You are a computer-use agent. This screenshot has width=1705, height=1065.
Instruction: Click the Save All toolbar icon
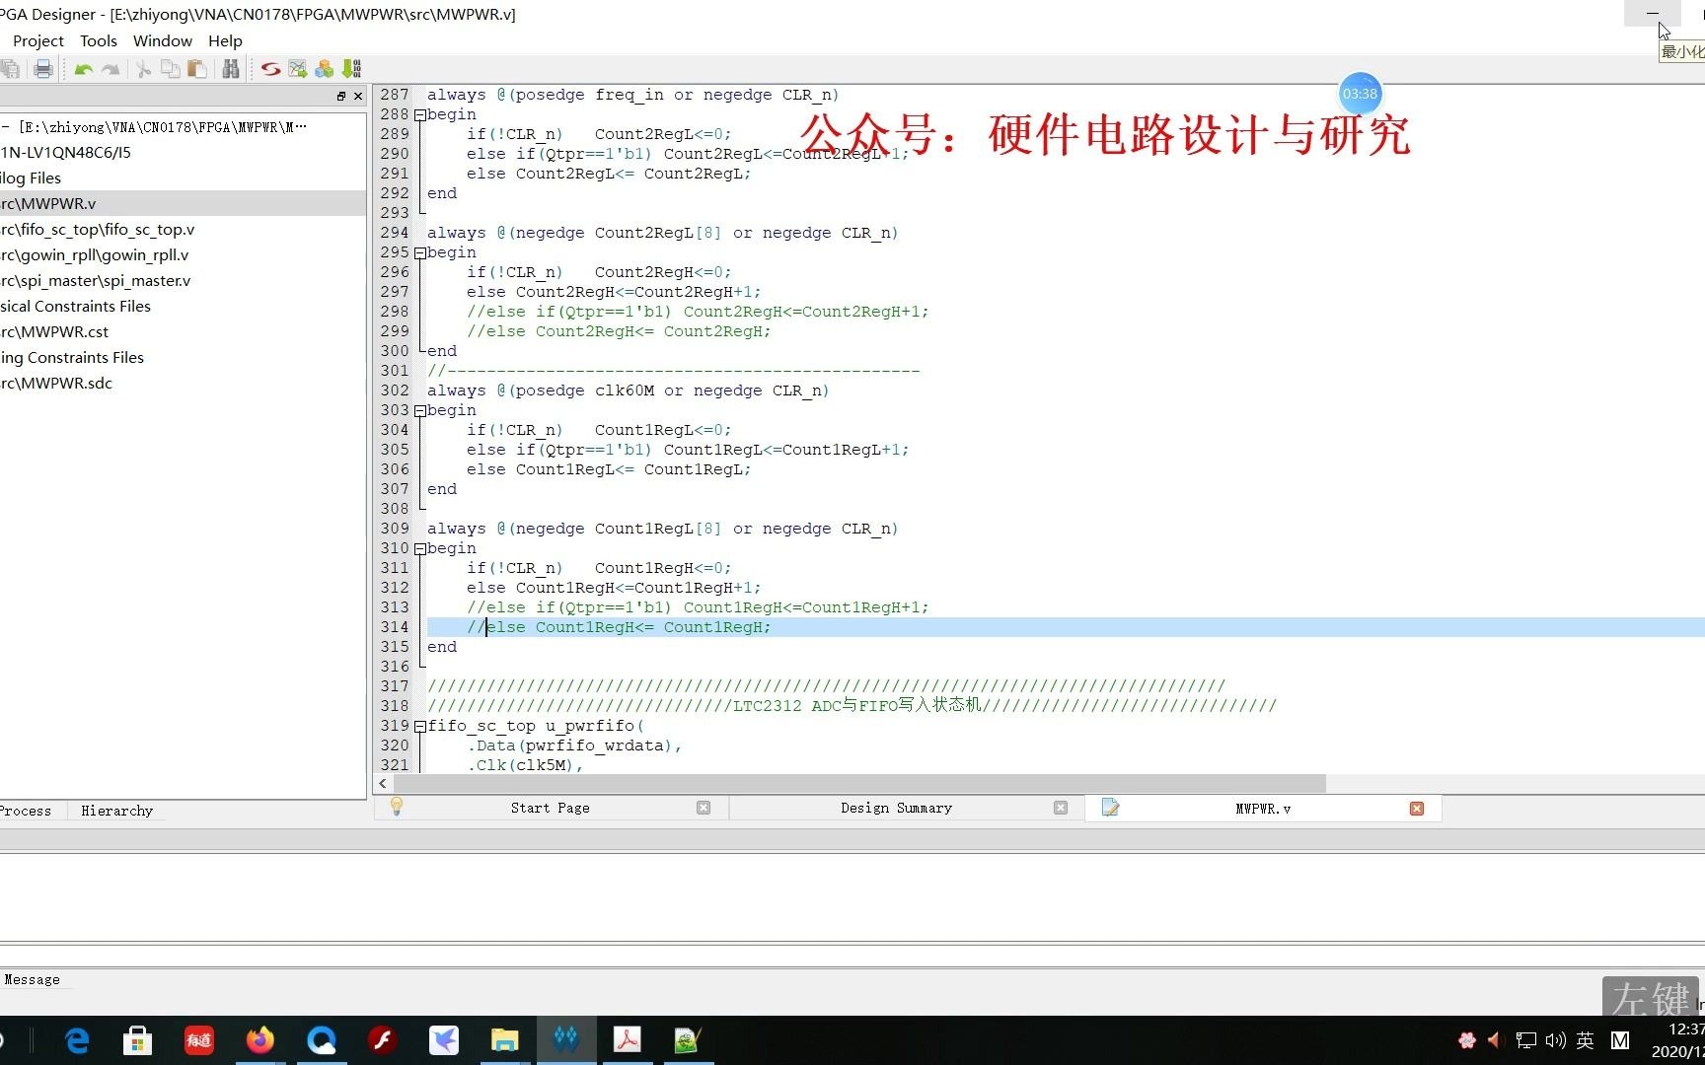[x=13, y=68]
